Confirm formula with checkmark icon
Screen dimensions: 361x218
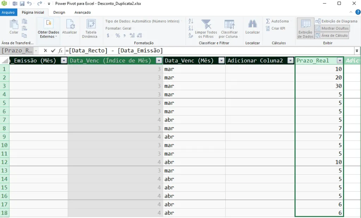tap(53, 51)
